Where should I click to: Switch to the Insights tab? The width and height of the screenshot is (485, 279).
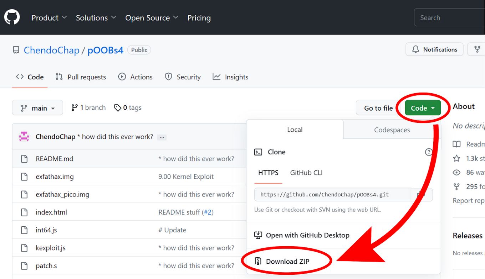coord(230,77)
